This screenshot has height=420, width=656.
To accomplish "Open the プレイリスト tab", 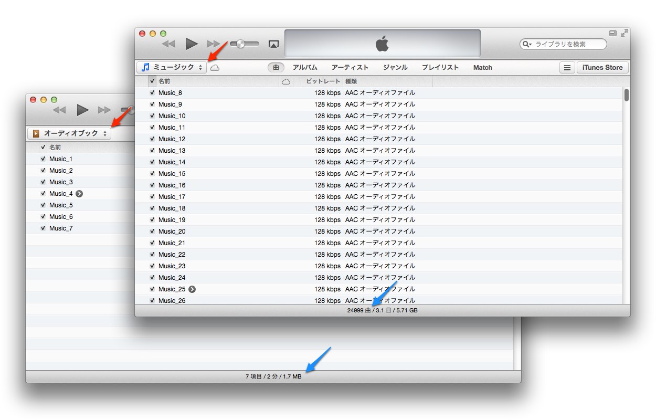I will [440, 68].
